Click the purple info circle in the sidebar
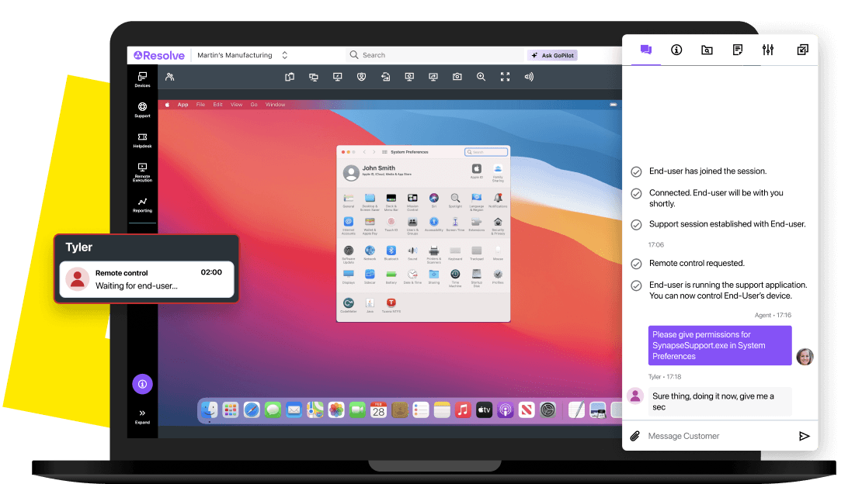This screenshot has width=862, height=484. (142, 384)
